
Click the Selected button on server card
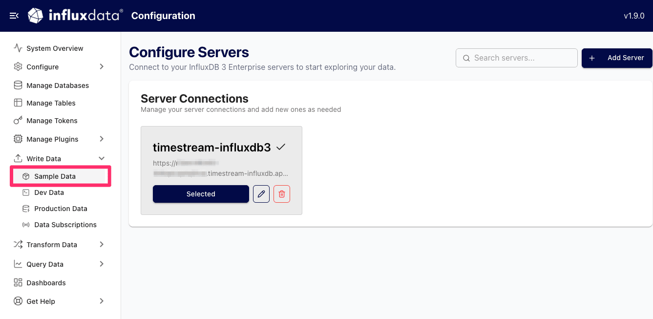[x=201, y=194]
